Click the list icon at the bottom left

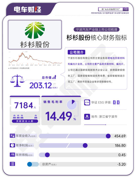(12, 164)
